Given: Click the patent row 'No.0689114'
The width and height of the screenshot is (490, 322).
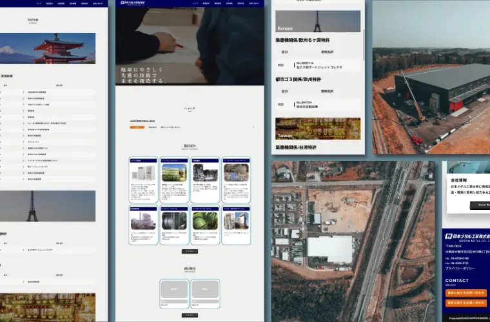Looking at the screenshot, I should pyautogui.click(x=318, y=65).
